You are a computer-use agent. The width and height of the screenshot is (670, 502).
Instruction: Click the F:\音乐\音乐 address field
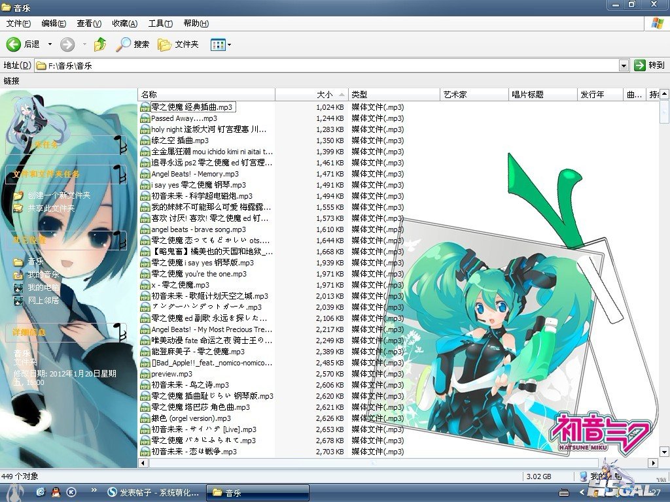pos(327,66)
